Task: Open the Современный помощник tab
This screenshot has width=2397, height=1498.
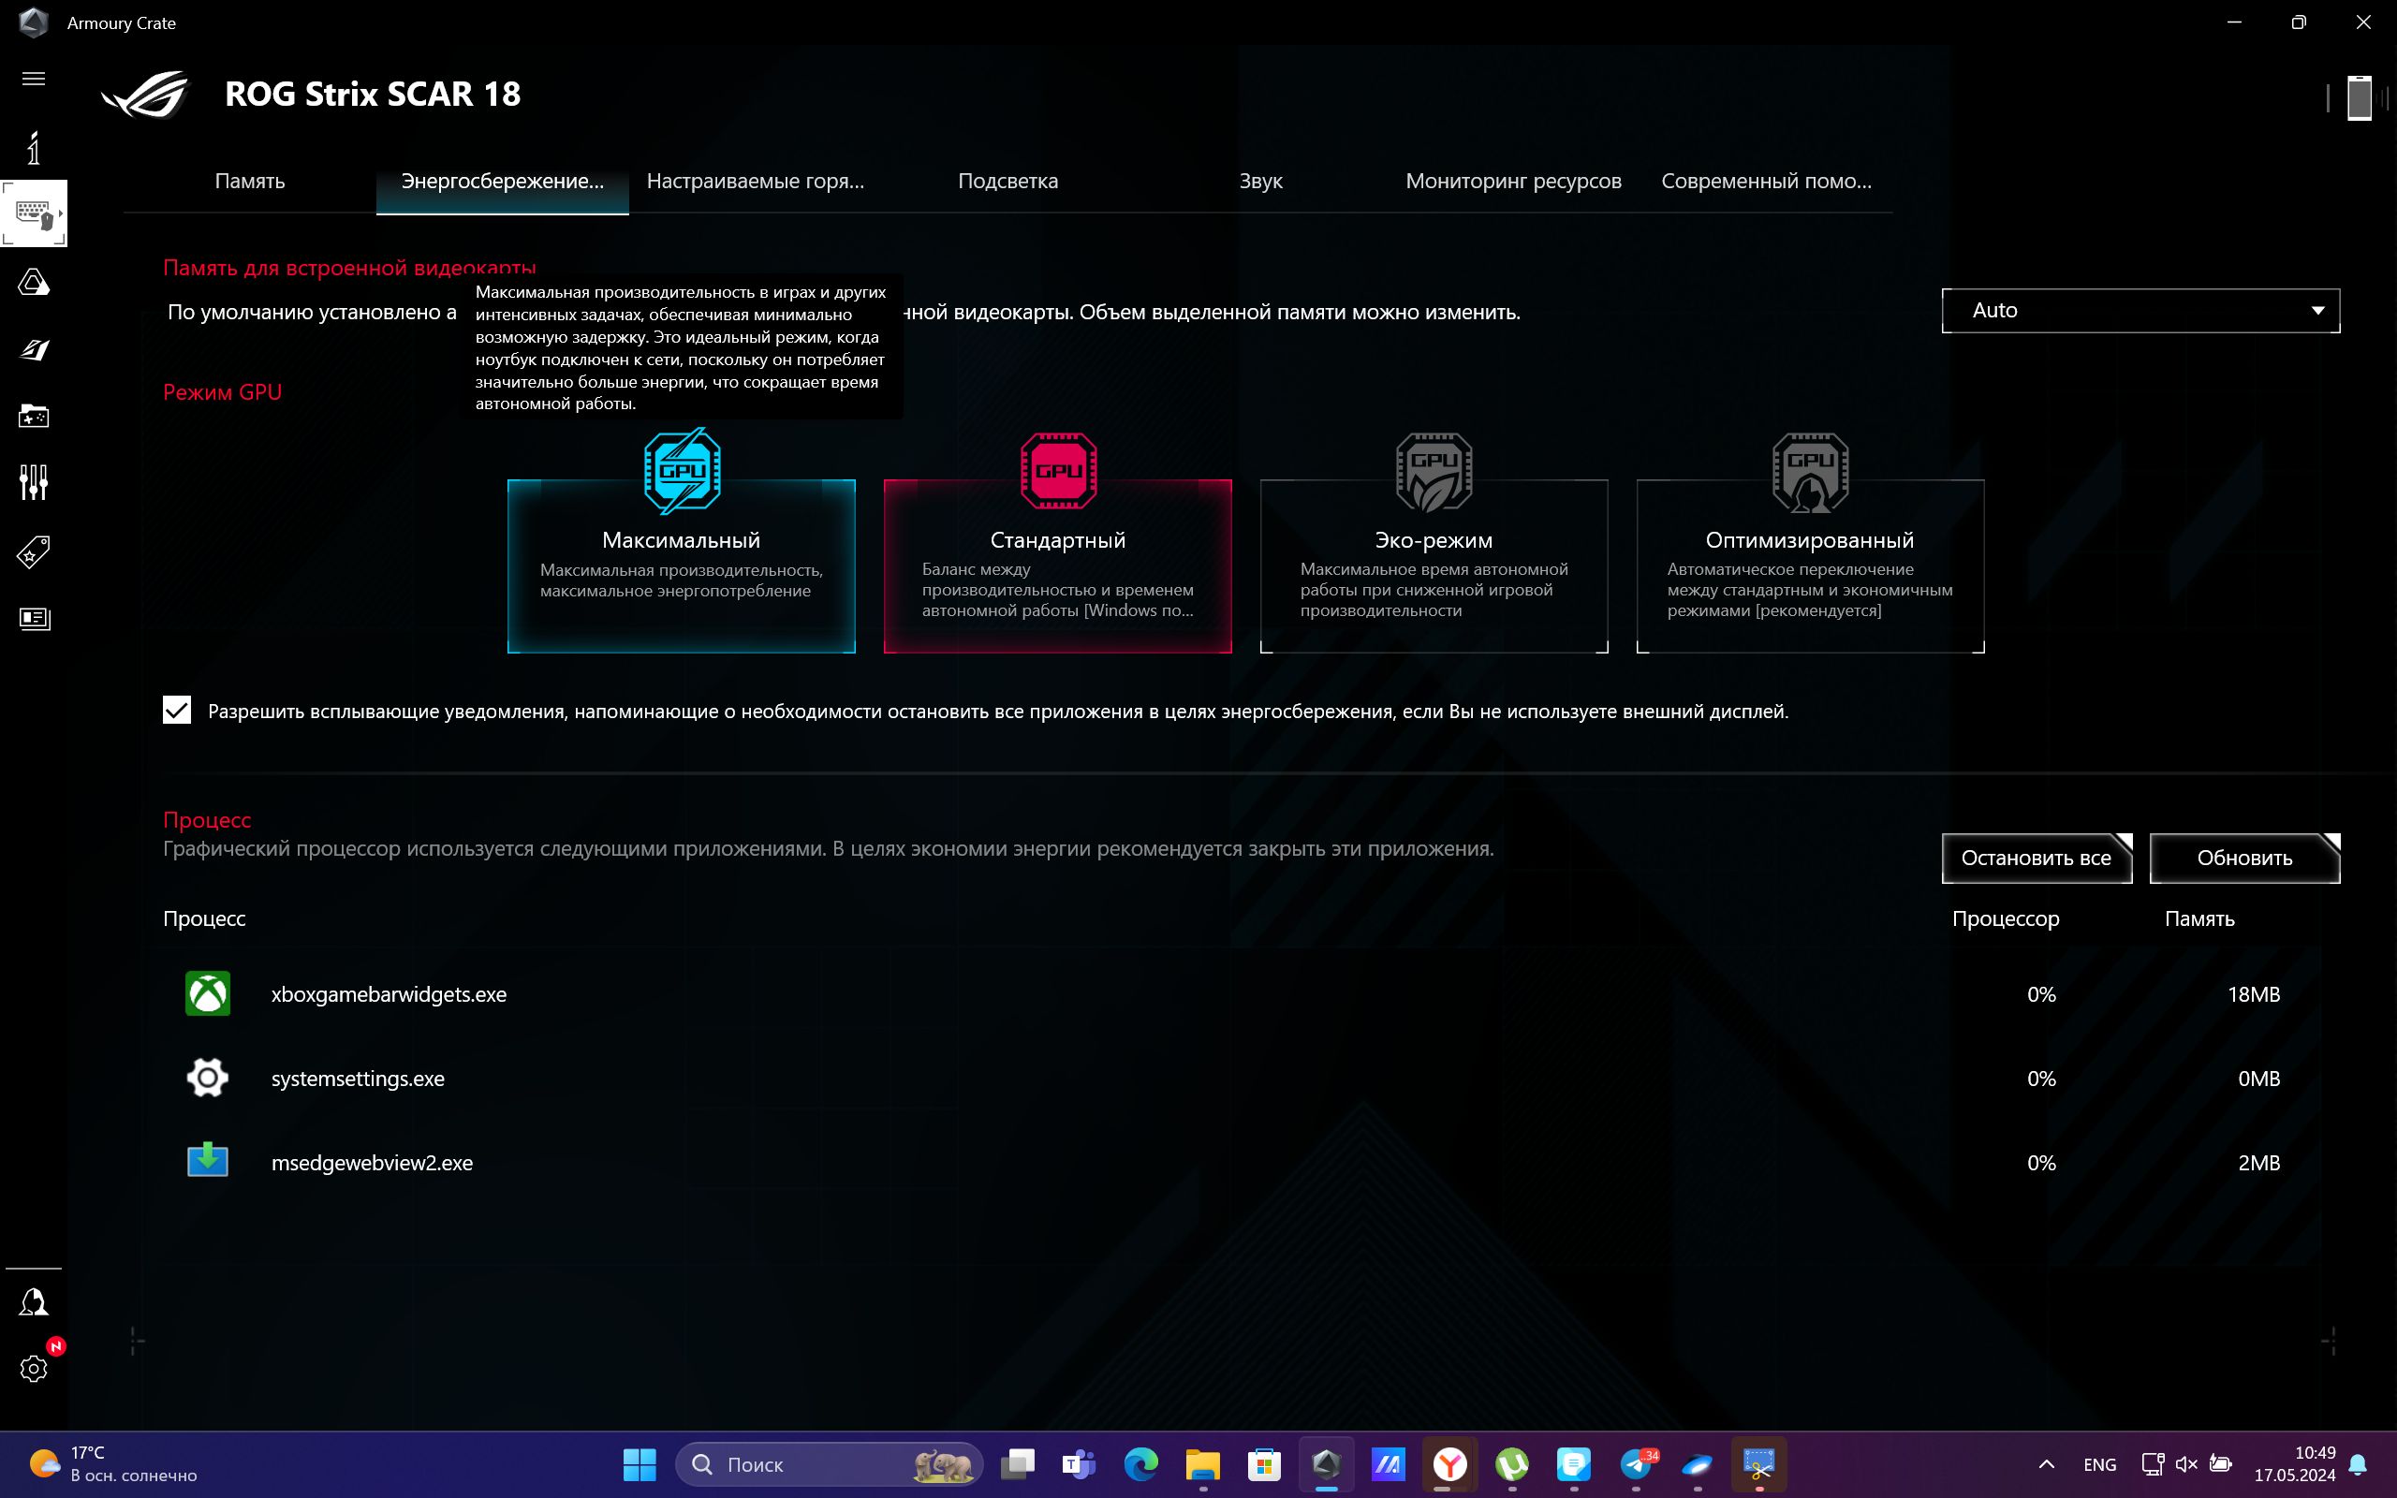Action: [x=1767, y=182]
